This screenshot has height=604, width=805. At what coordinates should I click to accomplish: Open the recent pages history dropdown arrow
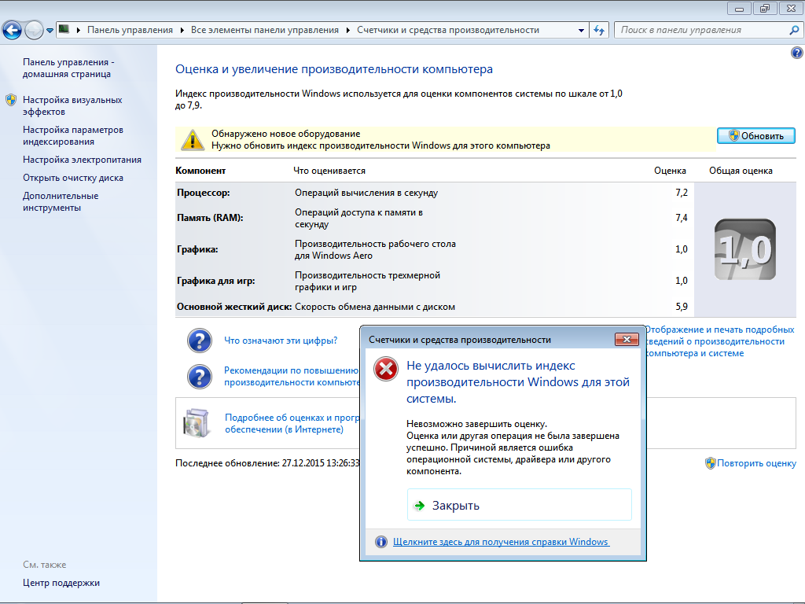pyautogui.click(x=50, y=31)
